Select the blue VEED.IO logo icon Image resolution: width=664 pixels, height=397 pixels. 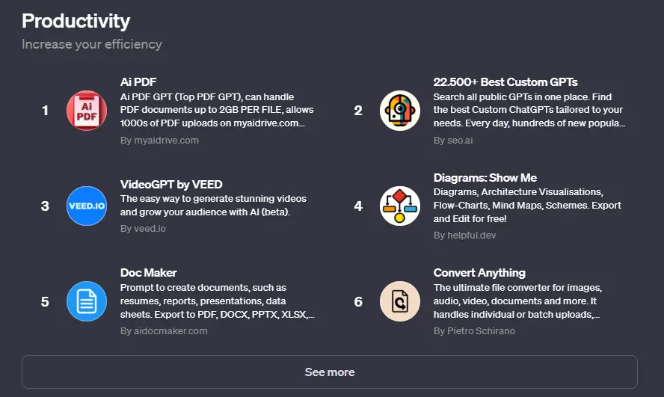tap(87, 206)
